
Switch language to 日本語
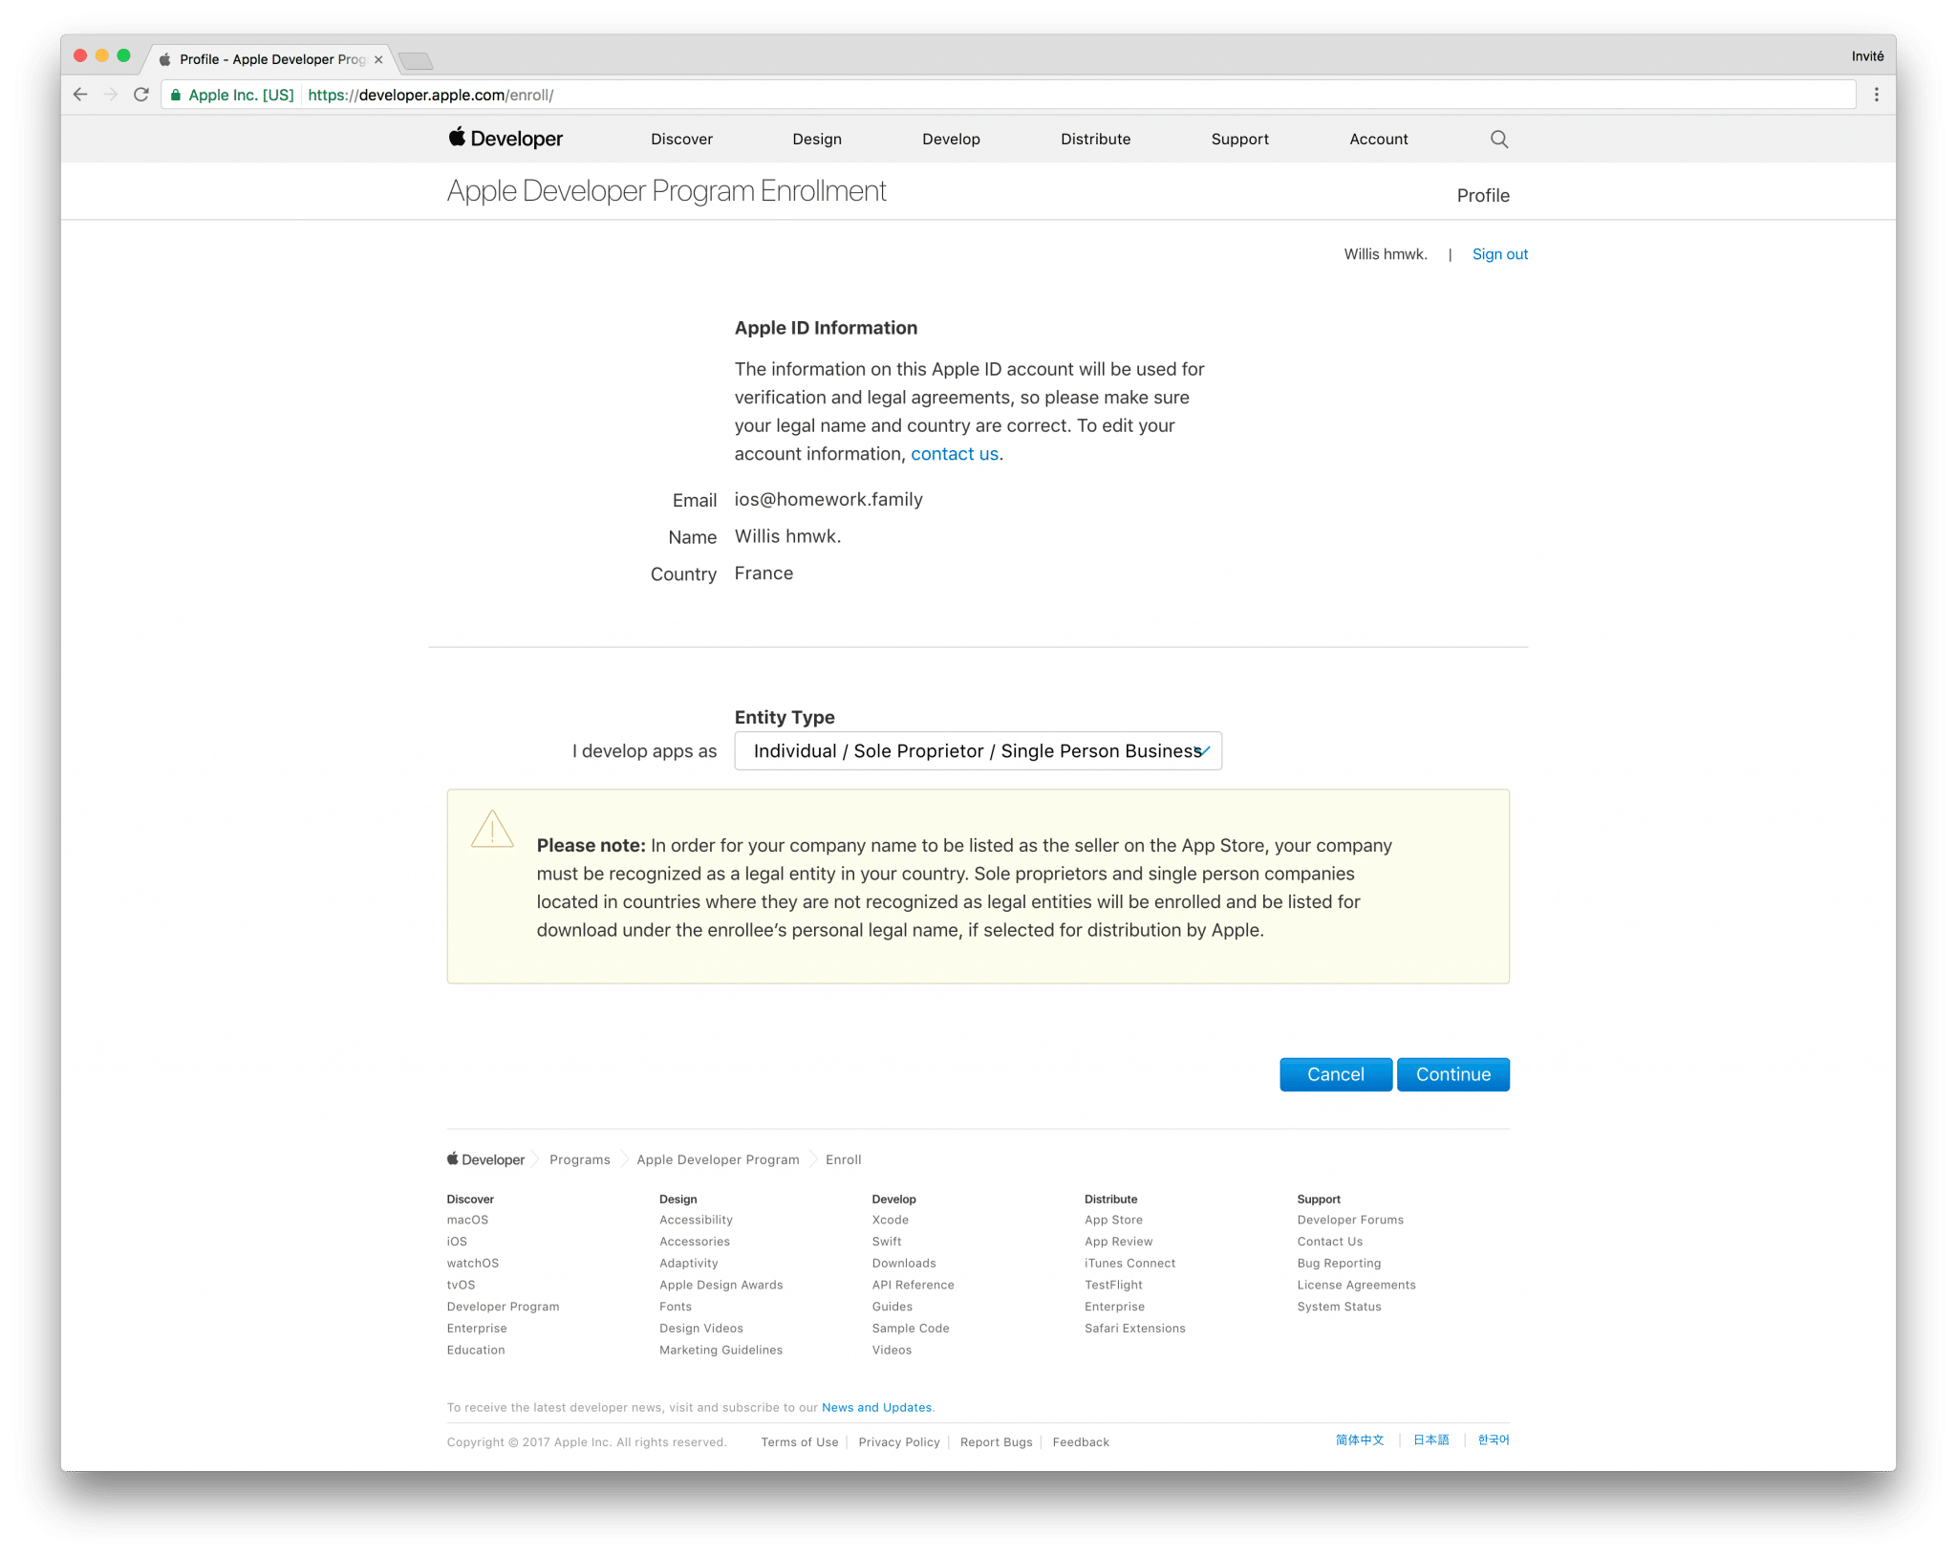(1430, 1439)
